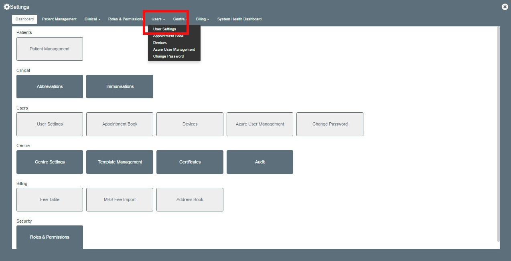Screen dimensions: 511x261
Task: Open the Certificates tile
Action: [190, 162]
